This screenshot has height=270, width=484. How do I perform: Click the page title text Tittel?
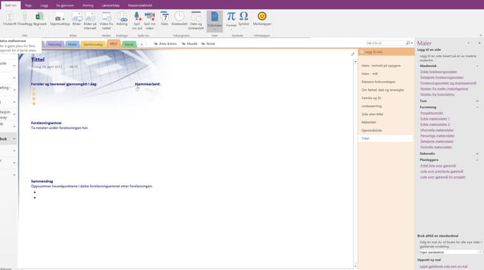click(38, 60)
